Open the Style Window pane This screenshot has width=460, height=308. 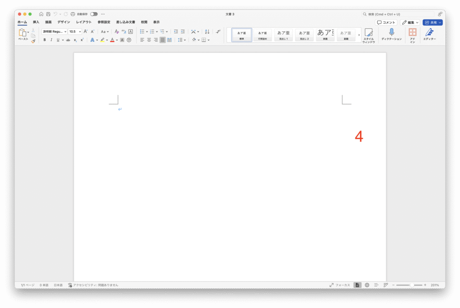[368, 36]
